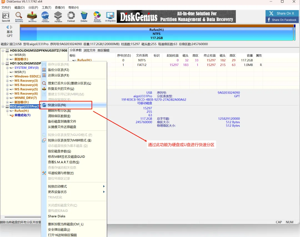Screen dimensions: 300x237
Task: Click the X logo on Share On X
Action: 271,13
